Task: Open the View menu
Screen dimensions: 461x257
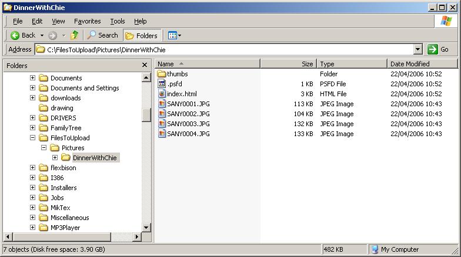Action: [x=58, y=21]
